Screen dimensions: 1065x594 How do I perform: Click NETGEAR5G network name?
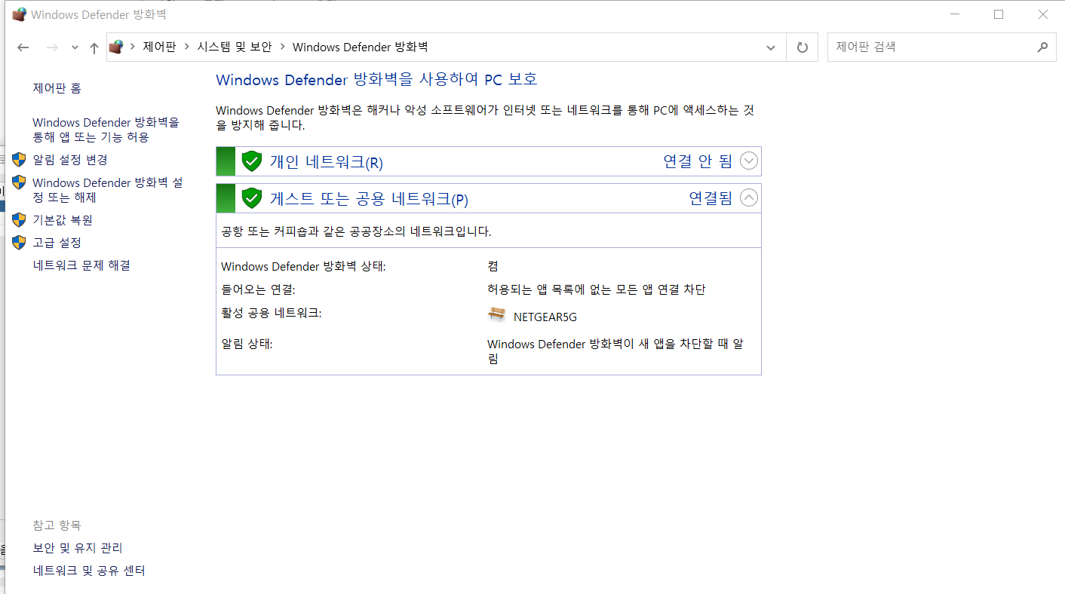(x=545, y=317)
